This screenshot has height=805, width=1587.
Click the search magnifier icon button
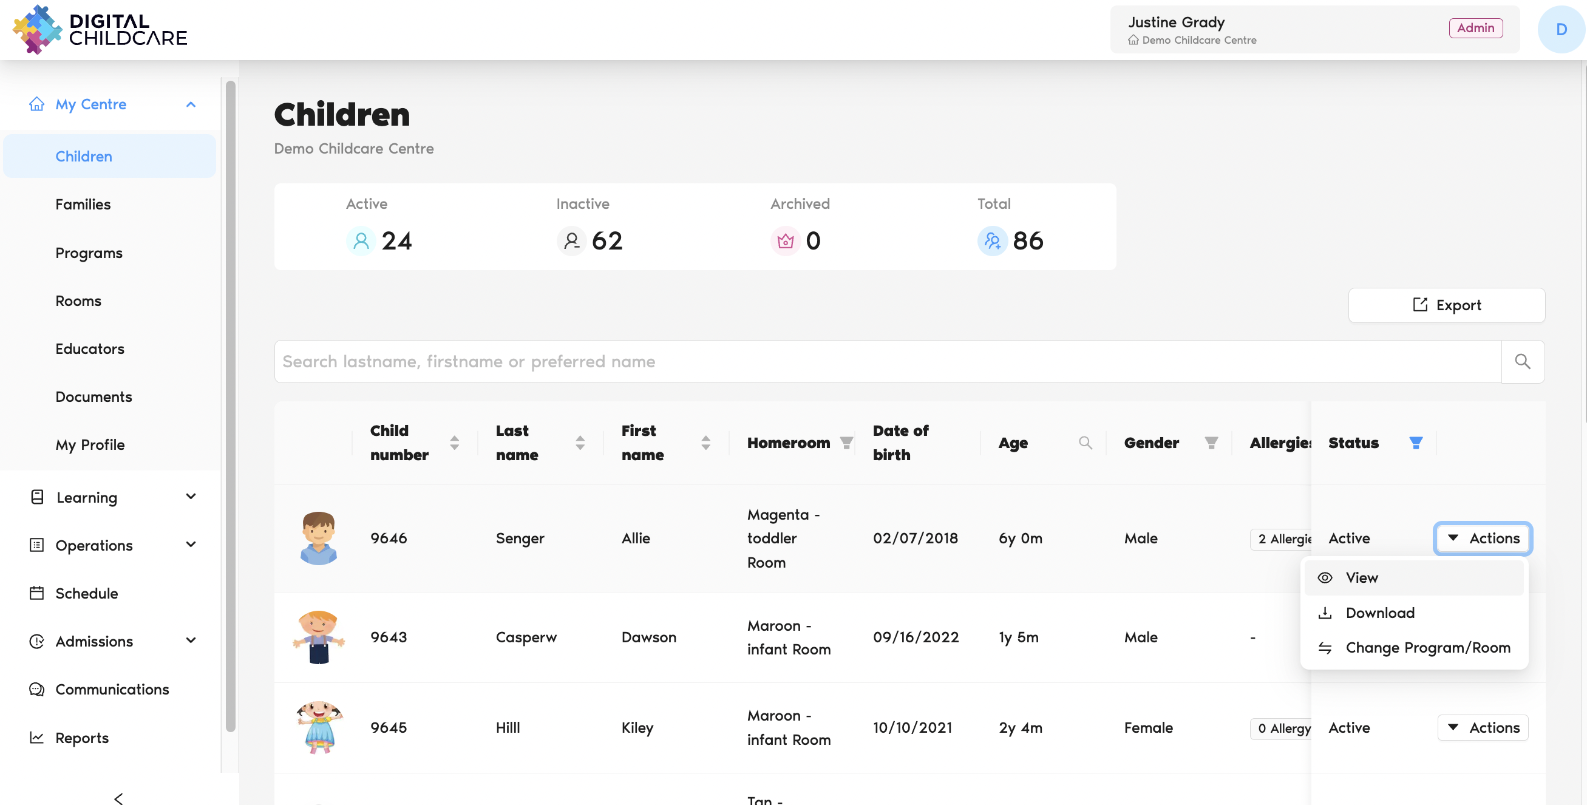coord(1521,362)
